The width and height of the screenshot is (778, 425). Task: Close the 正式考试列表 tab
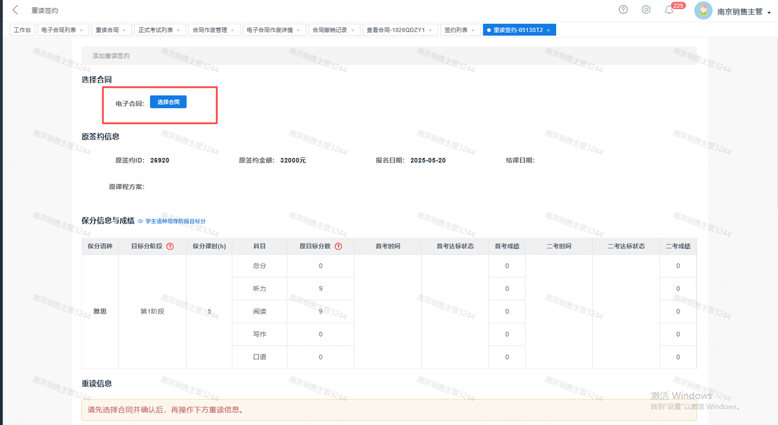[x=178, y=30]
